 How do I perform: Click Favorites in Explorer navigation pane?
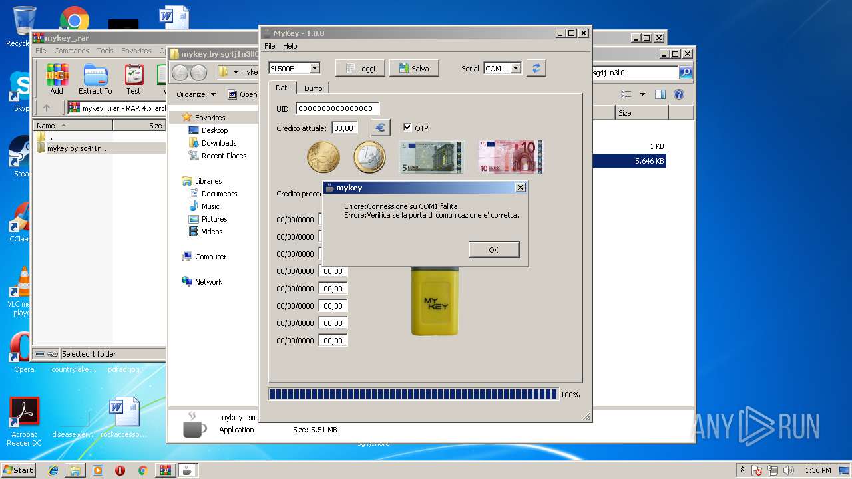[210, 118]
